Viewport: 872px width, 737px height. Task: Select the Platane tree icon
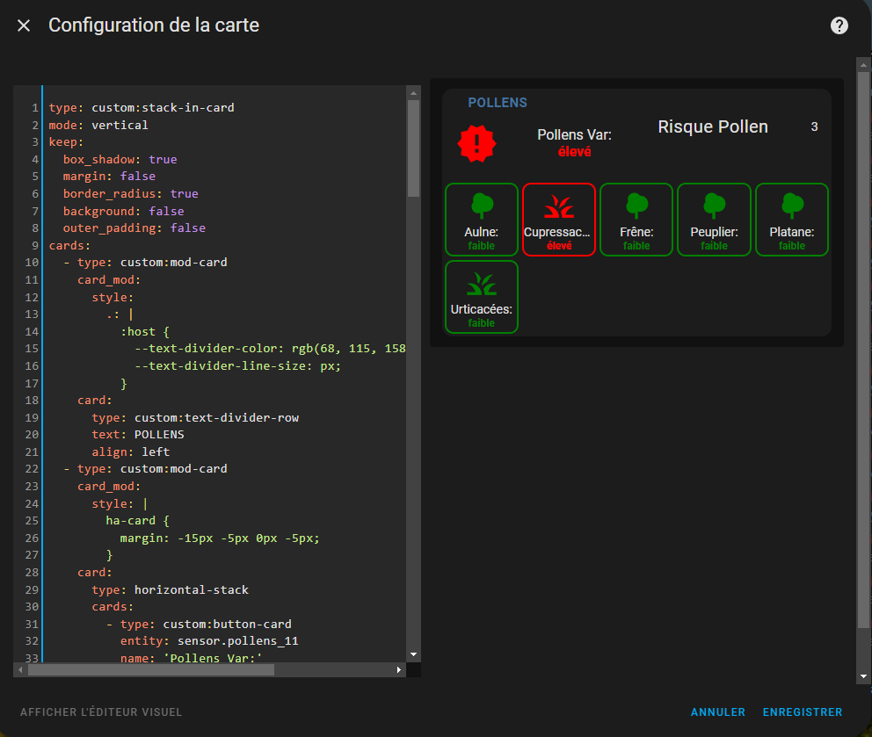[x=792, y=206]
